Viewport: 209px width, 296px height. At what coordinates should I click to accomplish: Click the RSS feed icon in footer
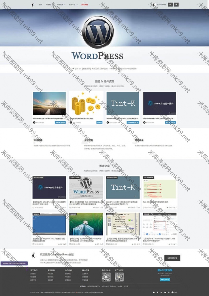point(169,293)
